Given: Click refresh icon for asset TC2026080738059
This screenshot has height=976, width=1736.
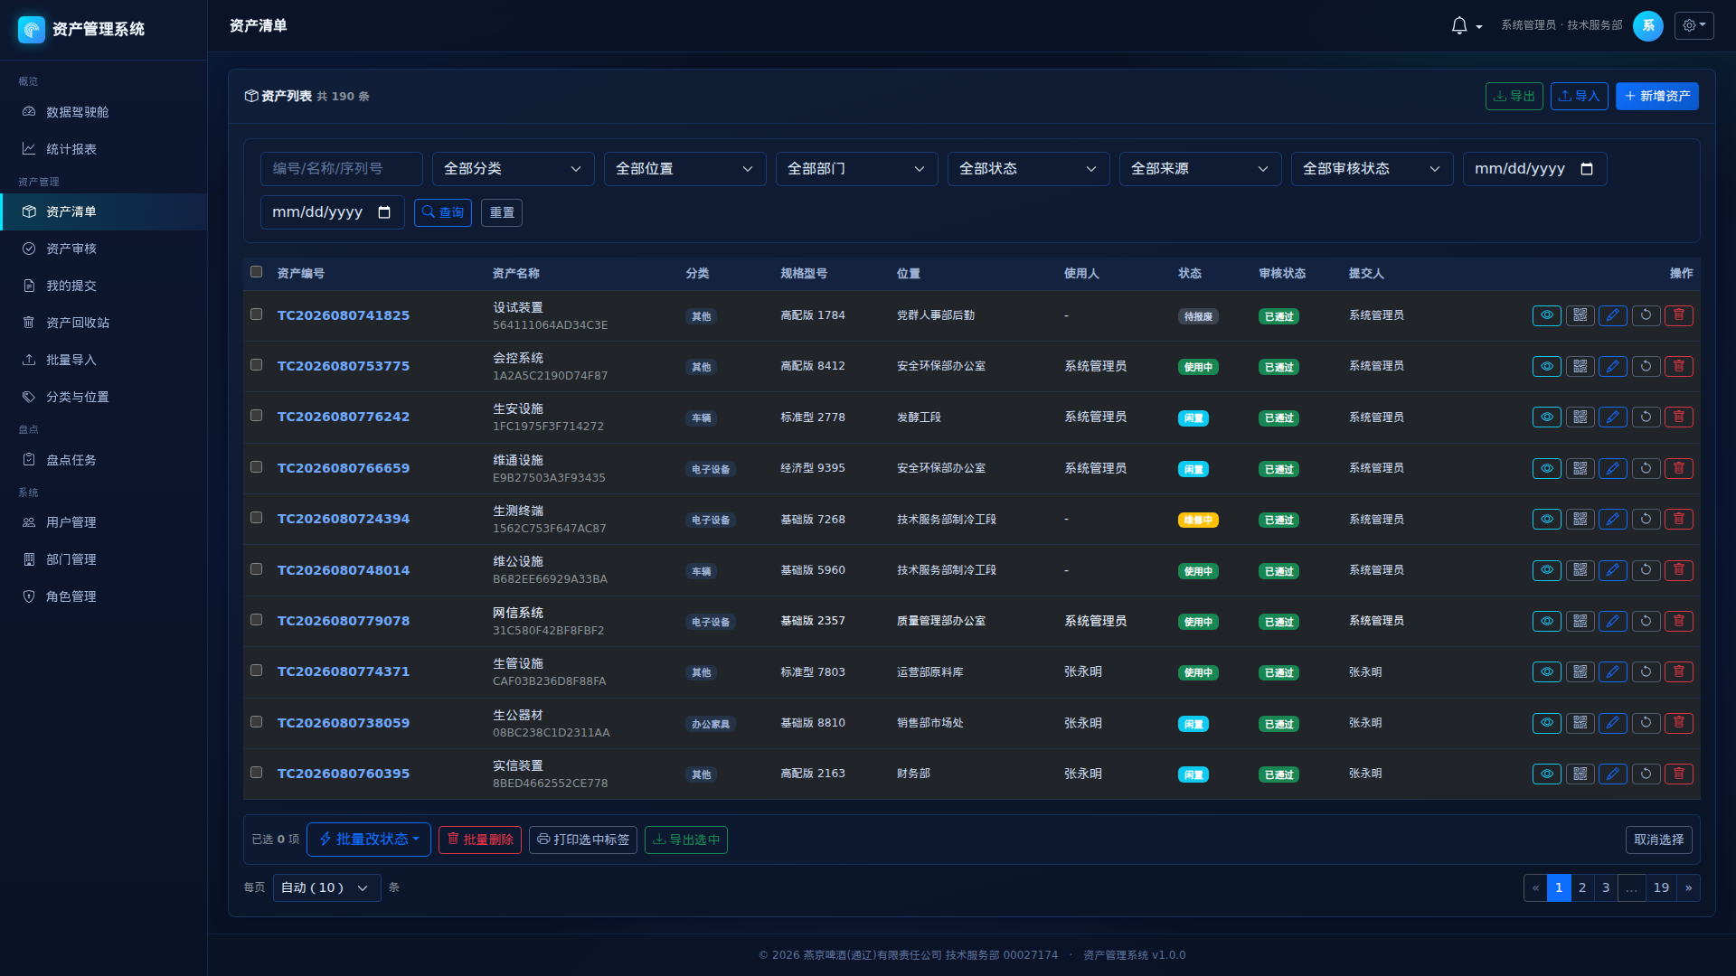Looking at the screenshot, I should click(1646, 723).
